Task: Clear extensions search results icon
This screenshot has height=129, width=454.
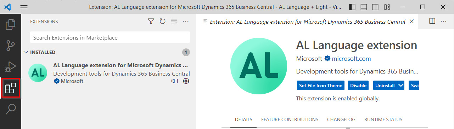Action: click(x=174, y=22)
